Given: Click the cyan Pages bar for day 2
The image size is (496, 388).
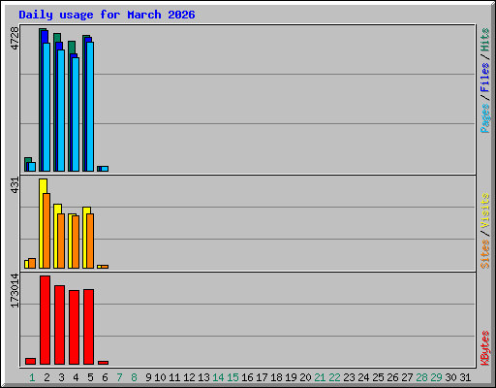Looking at the screenshot, I should point(46,107).
